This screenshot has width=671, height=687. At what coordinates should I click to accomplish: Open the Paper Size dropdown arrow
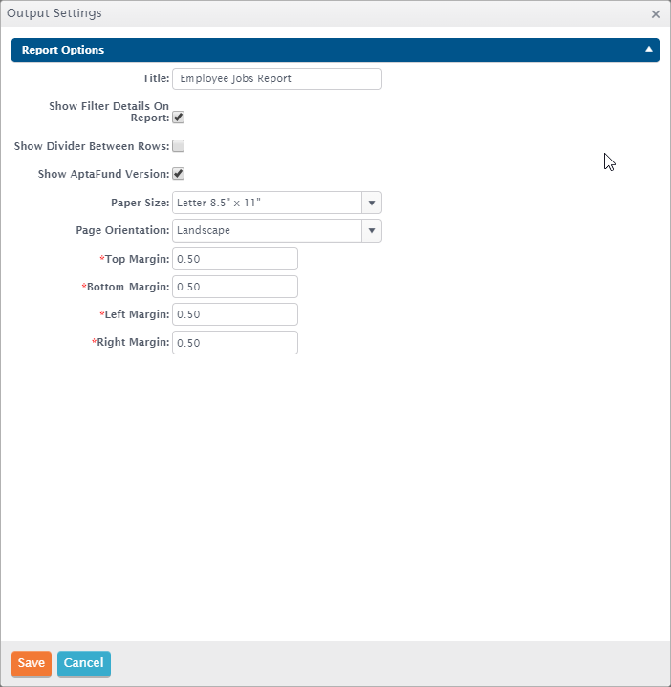coord(372,203)
